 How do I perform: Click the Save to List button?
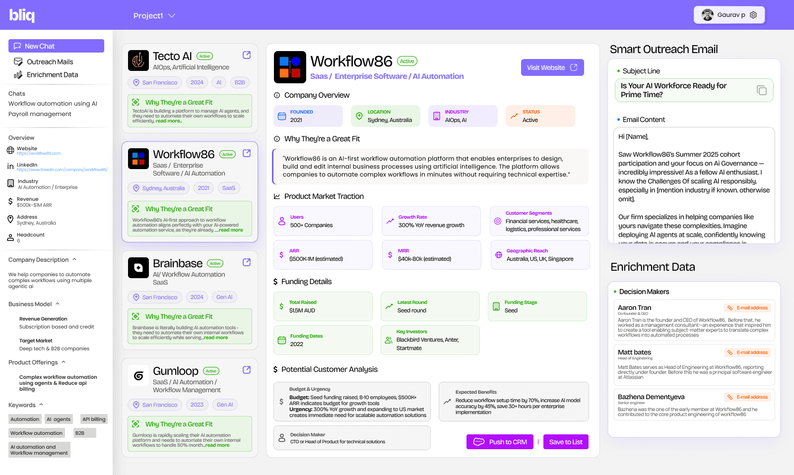coord(565,442)
